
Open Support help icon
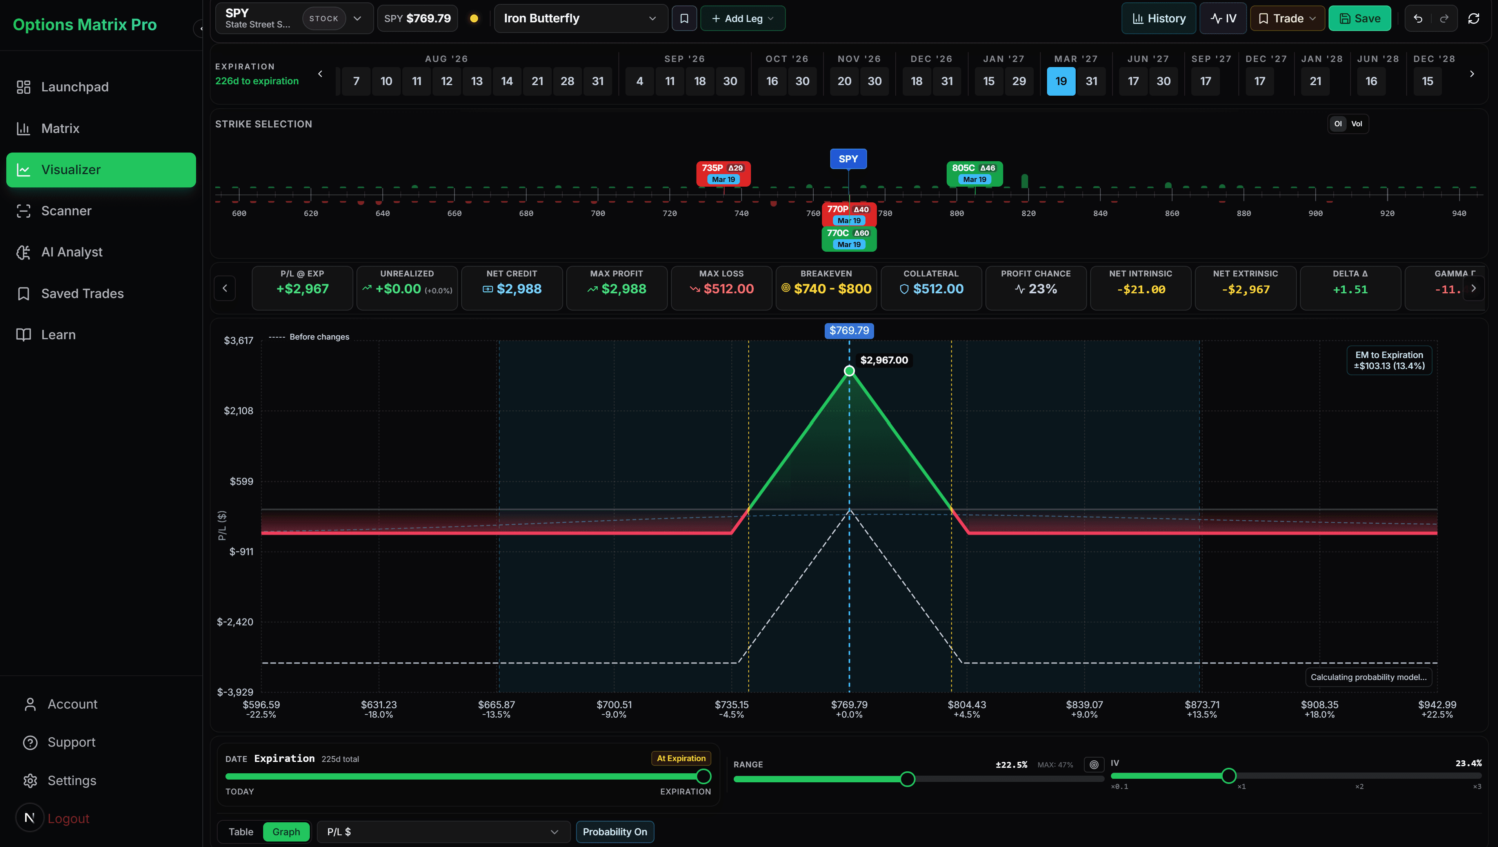[x=30, y=743]
